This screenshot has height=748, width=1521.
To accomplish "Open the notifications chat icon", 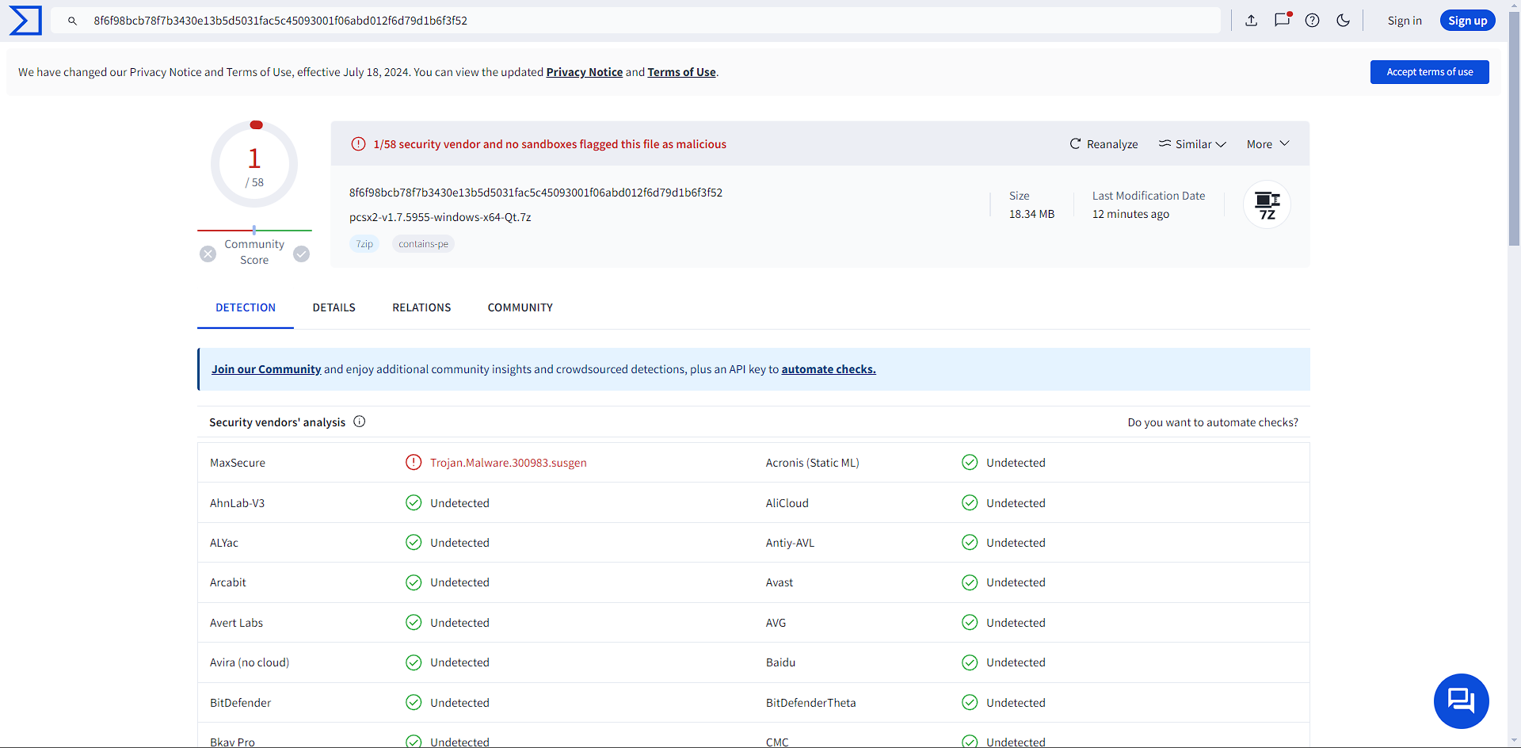I will (1282, 21).
